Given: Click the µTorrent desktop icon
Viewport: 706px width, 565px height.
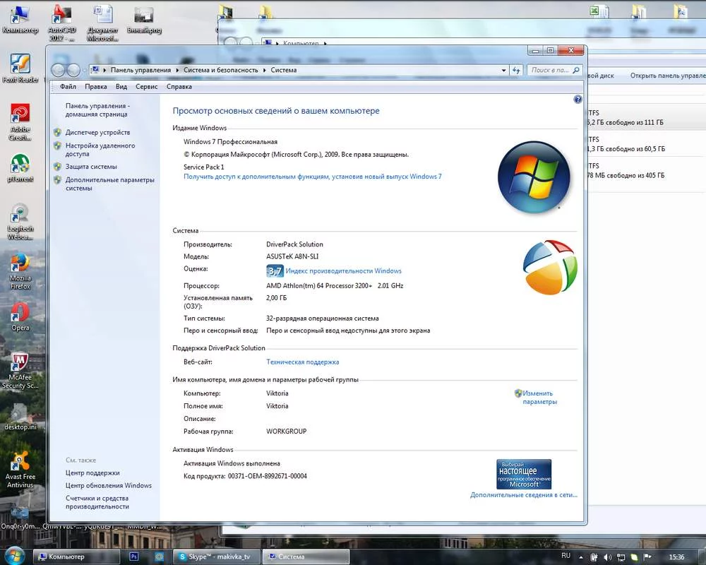Looking at the screenshot, I should [x=20, y=167].
